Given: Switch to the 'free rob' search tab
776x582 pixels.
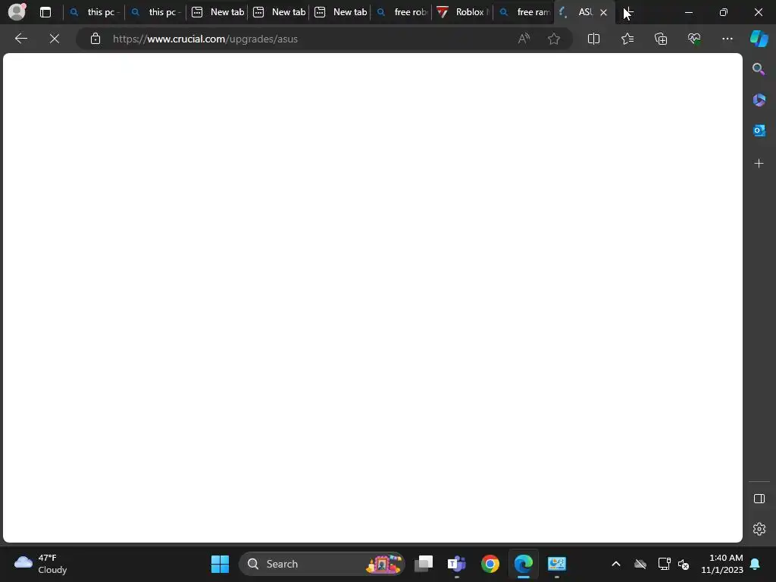Looking at the screenshot, I should pos(401,12).
